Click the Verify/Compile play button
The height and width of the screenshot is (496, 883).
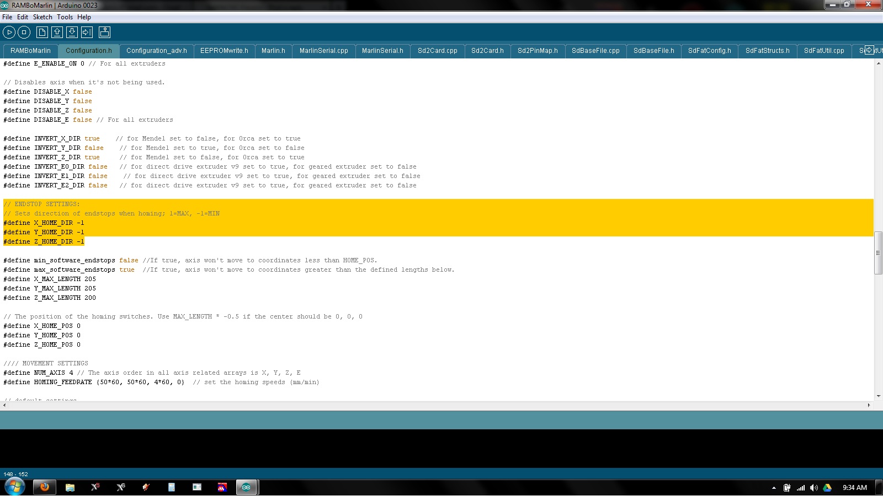(9, 33)
